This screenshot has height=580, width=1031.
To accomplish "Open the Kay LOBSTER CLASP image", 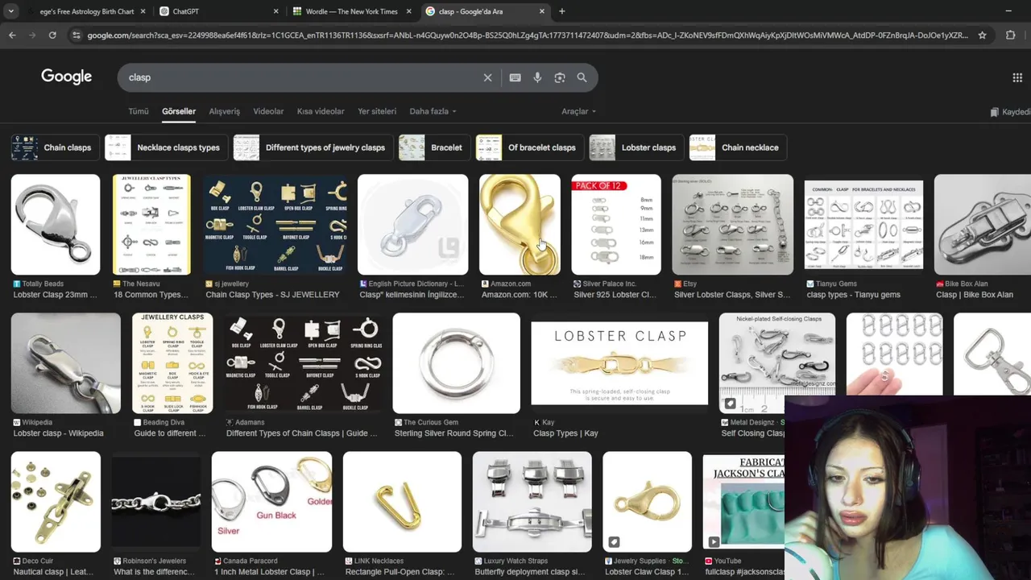I will pyautogui.click(x=619, y=363).
